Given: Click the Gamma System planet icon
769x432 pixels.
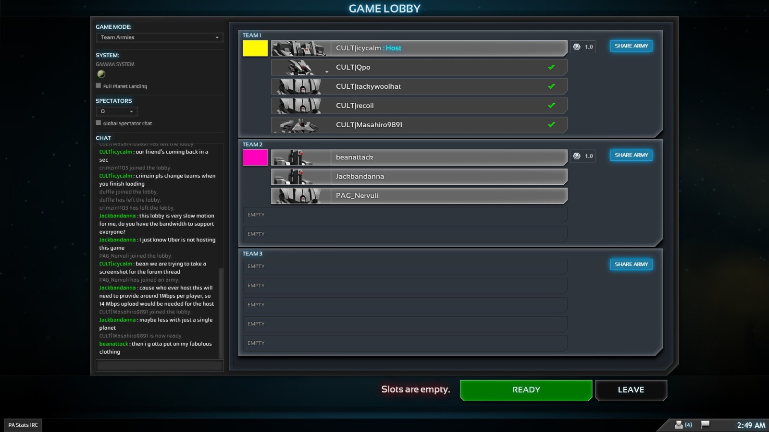Looking at the screenshot, I should coord(101,74).
